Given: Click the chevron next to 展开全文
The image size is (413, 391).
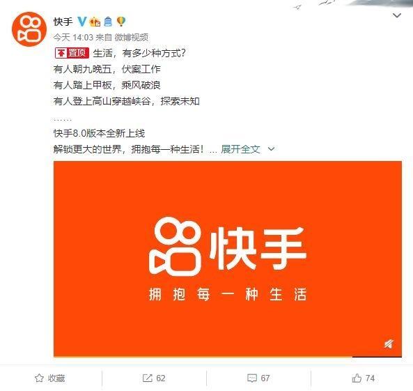Looking at the screenshot, I should 271,149.
